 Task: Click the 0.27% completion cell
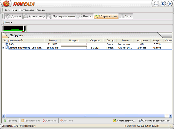pos(157,48)
